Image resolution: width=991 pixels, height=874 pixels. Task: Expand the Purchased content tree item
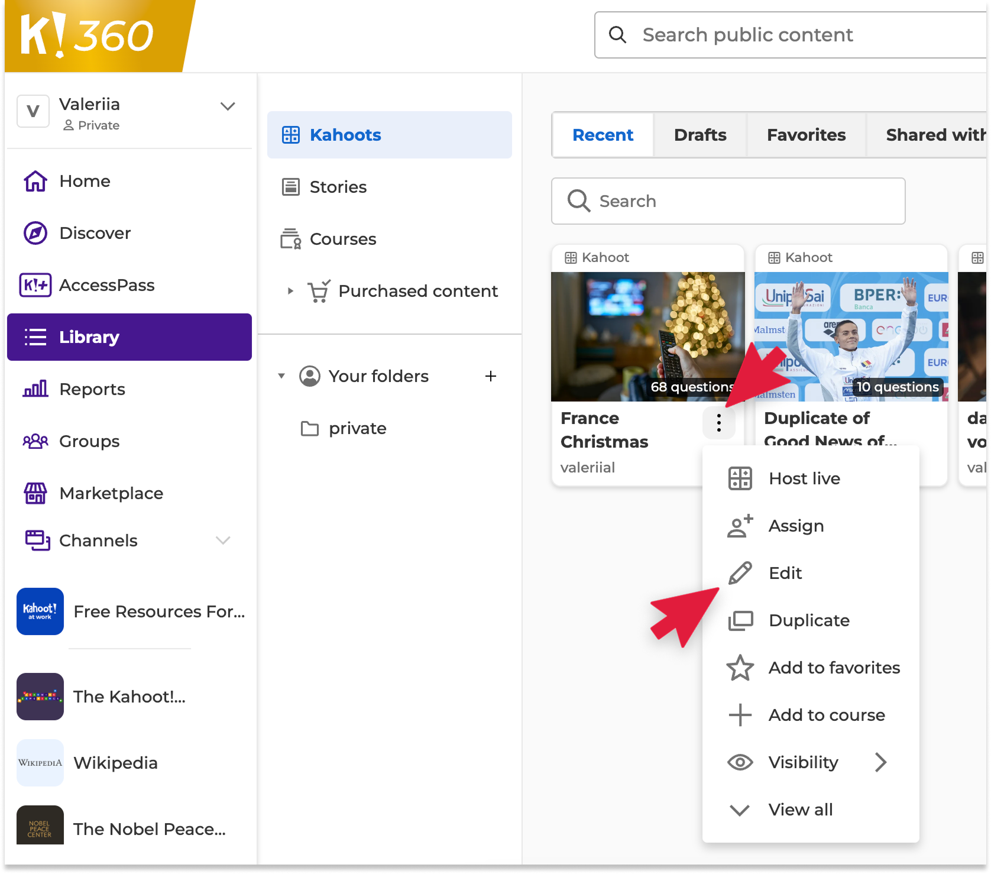[x=290, y=291]
